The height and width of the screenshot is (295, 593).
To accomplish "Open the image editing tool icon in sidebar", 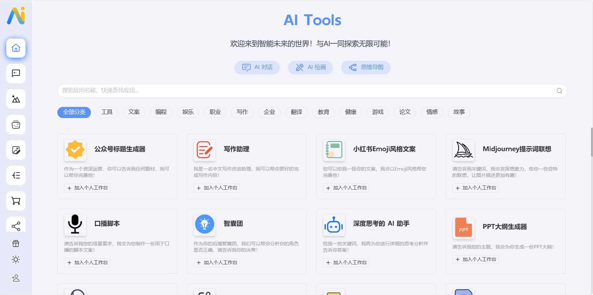I will [16, 150].
